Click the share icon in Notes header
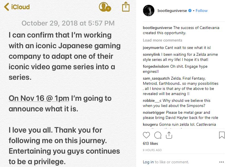Screen dimensions: 226x167 pyautogui.click(x=126, y=7)
